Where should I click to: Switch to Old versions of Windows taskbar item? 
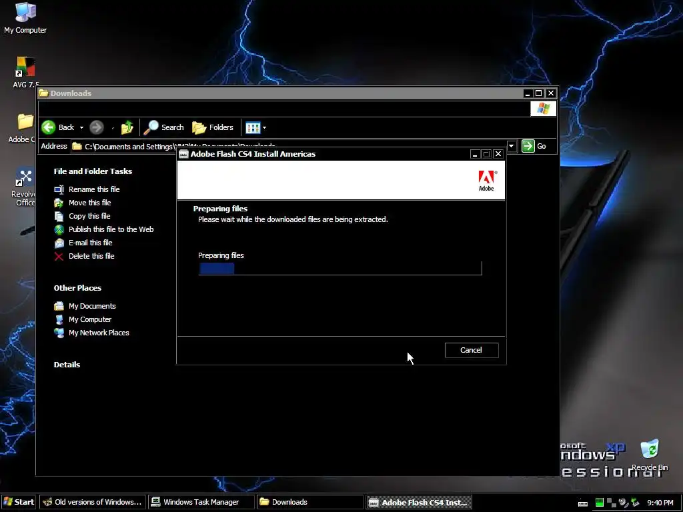pos(92,502)
